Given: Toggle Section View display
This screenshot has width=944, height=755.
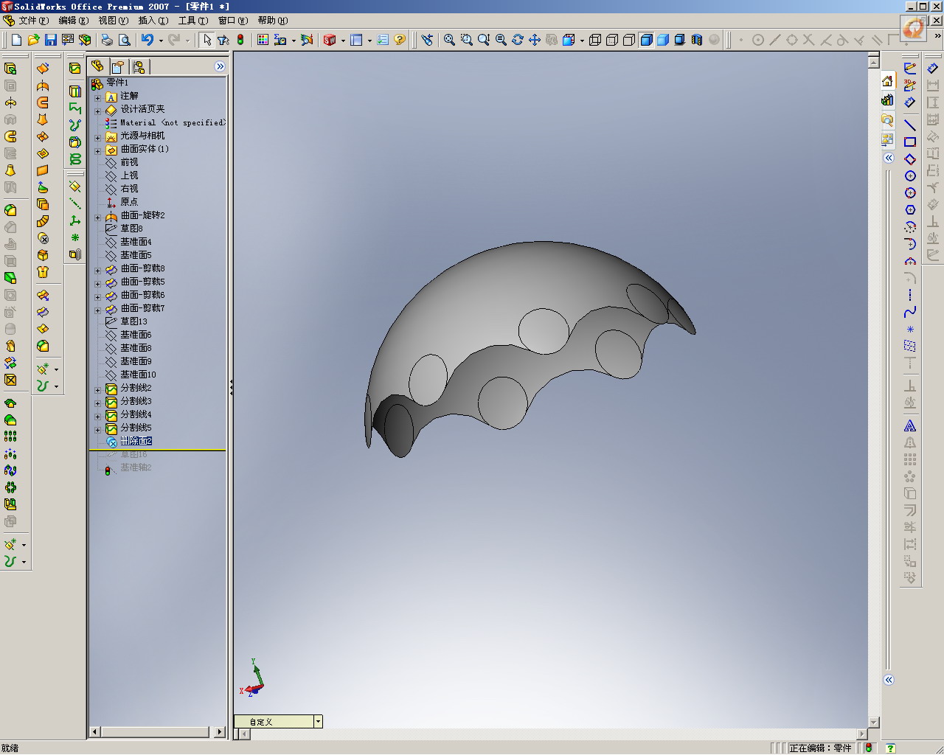Looking at the screenshot, I should [x=697, y=40].
